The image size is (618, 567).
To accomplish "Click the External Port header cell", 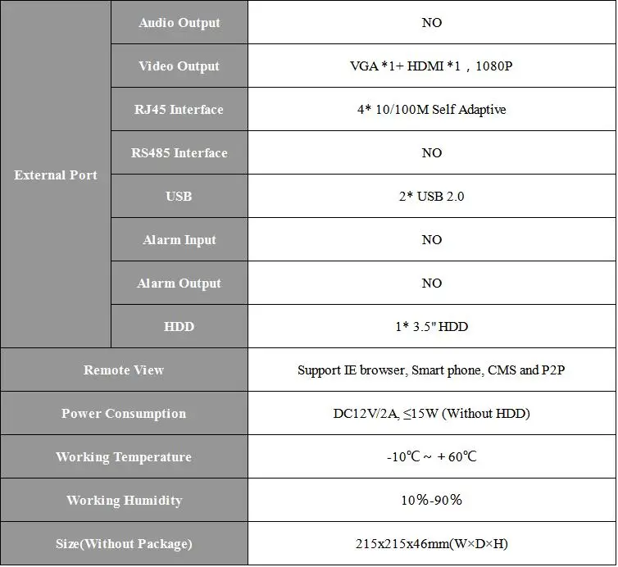I will 56,175.
